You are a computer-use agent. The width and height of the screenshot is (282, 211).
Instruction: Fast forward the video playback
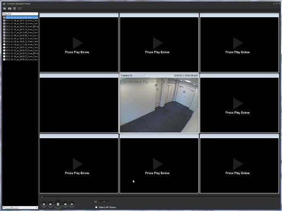click(65, 204)
